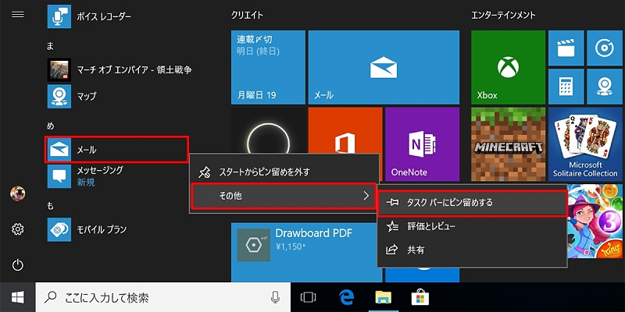This screenshot has width=625, height=312.
Task: Click the め letter group header
Action: (50, 126)
